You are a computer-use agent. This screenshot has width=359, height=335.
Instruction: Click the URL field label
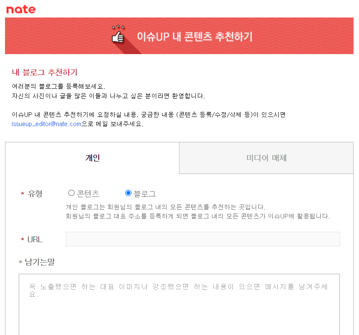pos(35,239)
